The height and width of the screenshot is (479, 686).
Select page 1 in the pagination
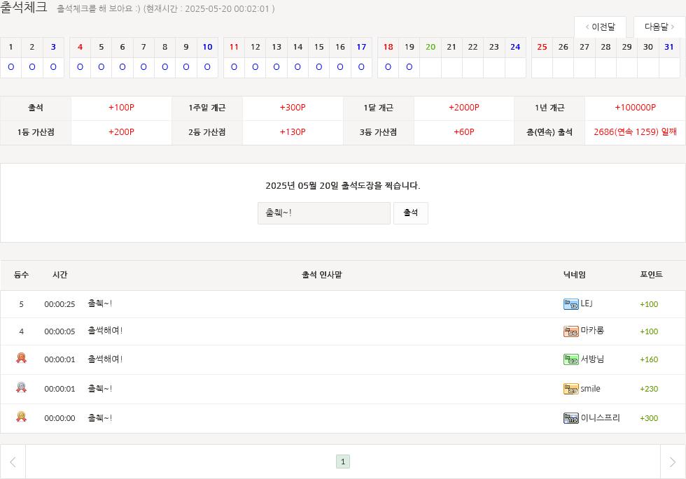point(343,462)
